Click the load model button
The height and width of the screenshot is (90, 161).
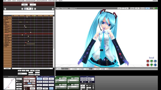coord(26,81)
